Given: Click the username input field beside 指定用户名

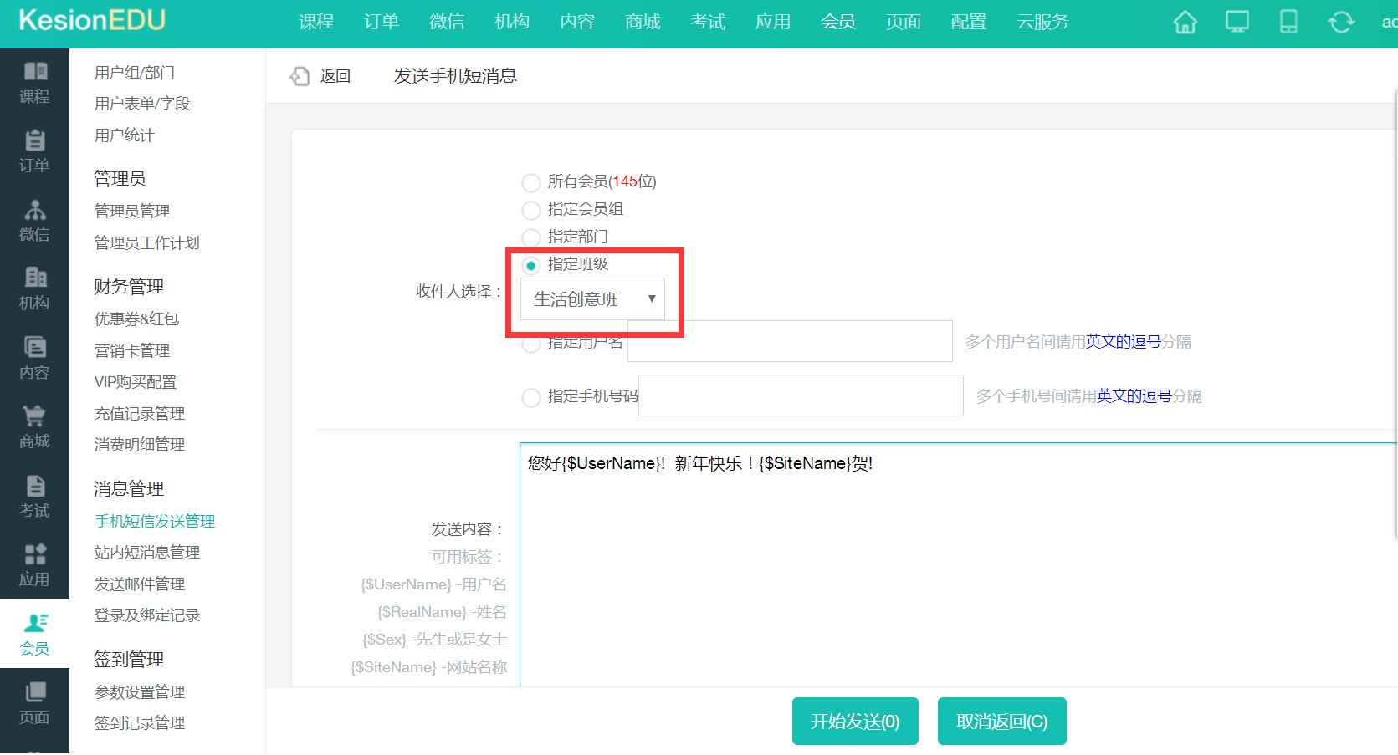Looking at the screenshot, I should click(x=789, y=341).
